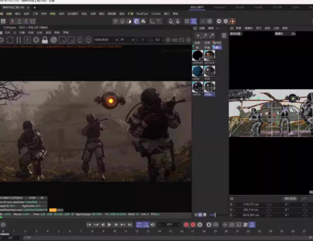Screen dimensions: 313x241
Task: Click the 'antenne' material sphere
Action: pyautogui.click(x=198, y=56)
